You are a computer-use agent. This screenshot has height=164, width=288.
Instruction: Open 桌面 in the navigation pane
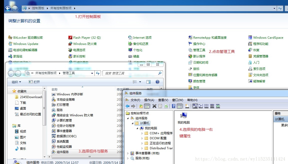pyautogui.click(x=23, y=108)
